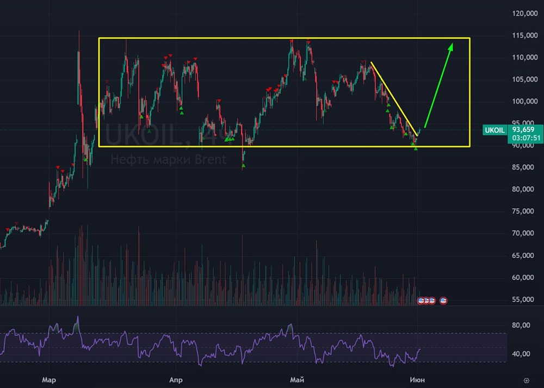Open the isolated rightmost US economic event flag
Screen dimensions: 544x388
pyautogui.click(x=443, y=301)
